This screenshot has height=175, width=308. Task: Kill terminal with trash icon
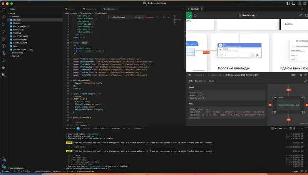pyautogui.click(x=294, y=128)
